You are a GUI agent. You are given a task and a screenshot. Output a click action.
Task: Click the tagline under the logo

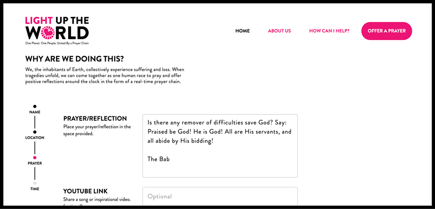[57, 43]
